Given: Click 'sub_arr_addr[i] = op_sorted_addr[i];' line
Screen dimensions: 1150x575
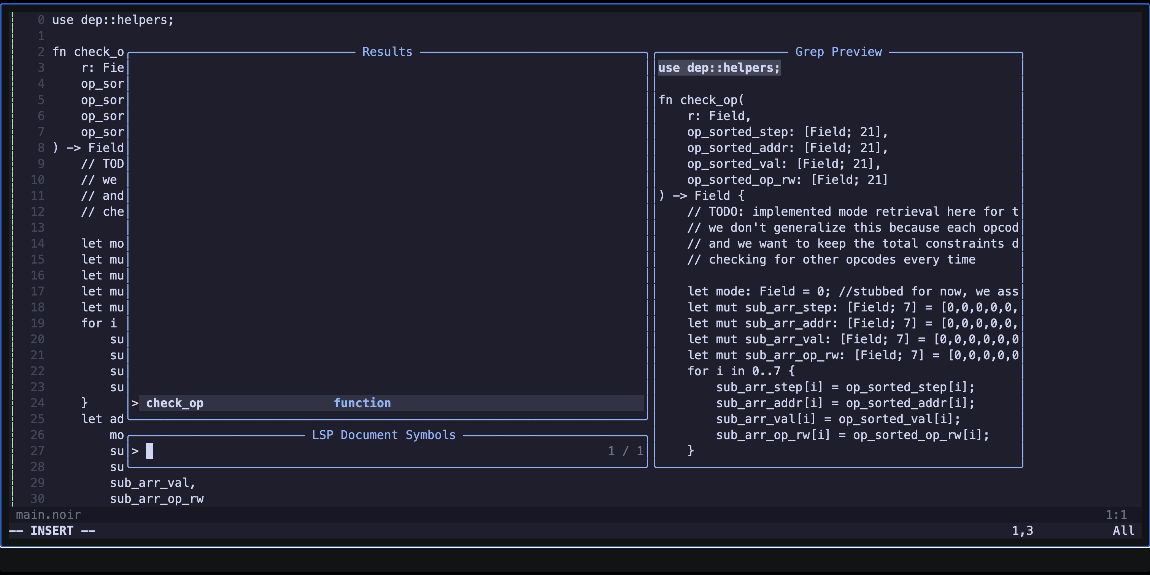Looking at the screenshot, I should click(845, 403).
